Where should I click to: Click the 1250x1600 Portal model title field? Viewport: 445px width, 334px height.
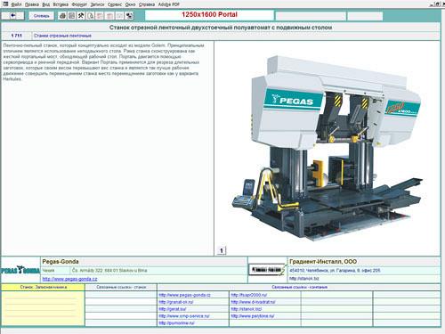point(209,15)
